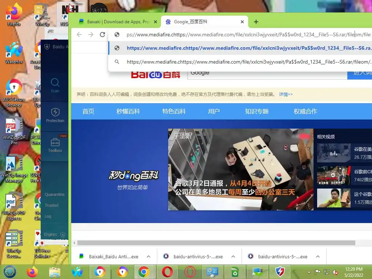Switch to the Baixaki Download de Apps tab
Screen dimensions: 372x279
click(118, 22)
